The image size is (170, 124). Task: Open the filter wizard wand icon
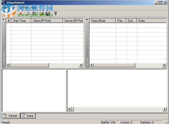pyautogui.click(x=28, y=14)
